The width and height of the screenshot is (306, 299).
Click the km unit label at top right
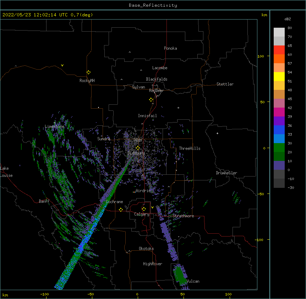264,15
